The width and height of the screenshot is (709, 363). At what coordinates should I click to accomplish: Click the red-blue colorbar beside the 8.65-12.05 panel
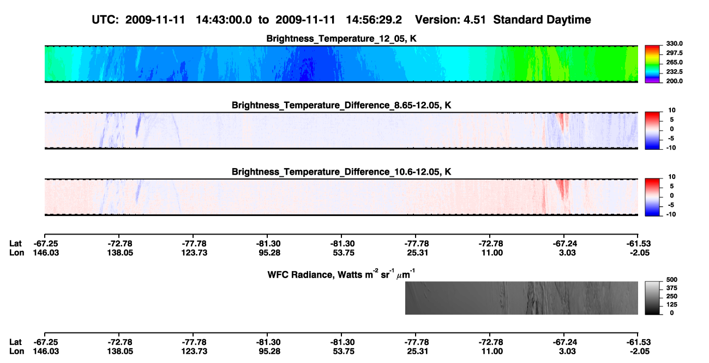[x=653, y=131]
